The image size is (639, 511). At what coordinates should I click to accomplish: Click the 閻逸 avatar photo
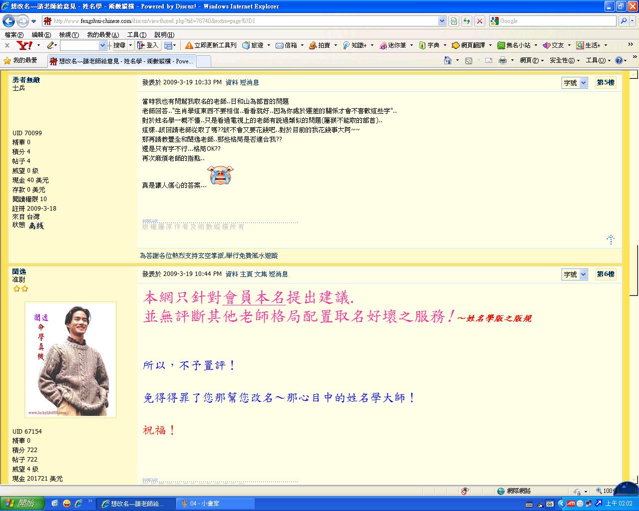tap(70, 359)
